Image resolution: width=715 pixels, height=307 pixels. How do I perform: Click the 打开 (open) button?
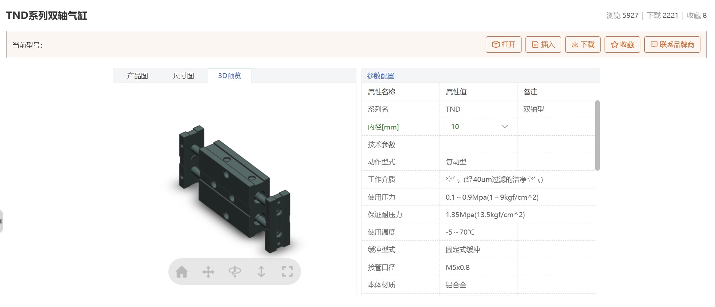tap(504, 44)
